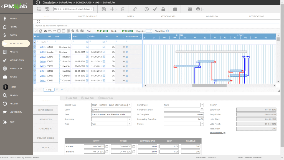Click the chain link icon
The width and height of the screenshot is (284, 160).
(135, 9)
